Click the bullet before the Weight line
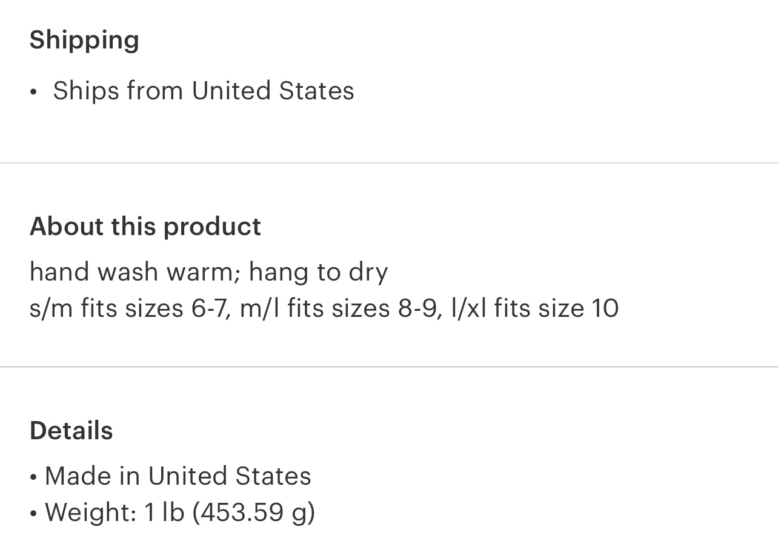778x558 pixels. (33, 513)
